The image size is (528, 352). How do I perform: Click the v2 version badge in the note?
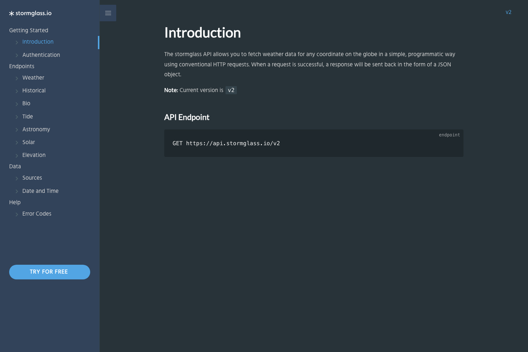(x=231, y=90)
